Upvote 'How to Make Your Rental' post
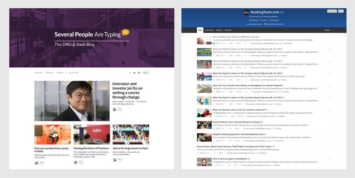The height and width of the screenshot is (178, 355). point(214,43)
